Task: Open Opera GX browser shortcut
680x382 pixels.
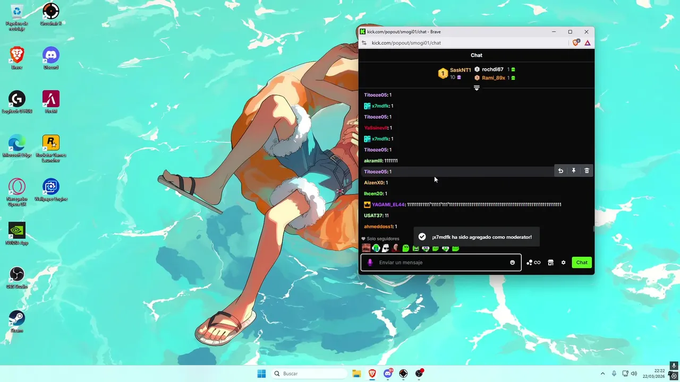Action: click(x=17, y=192)
